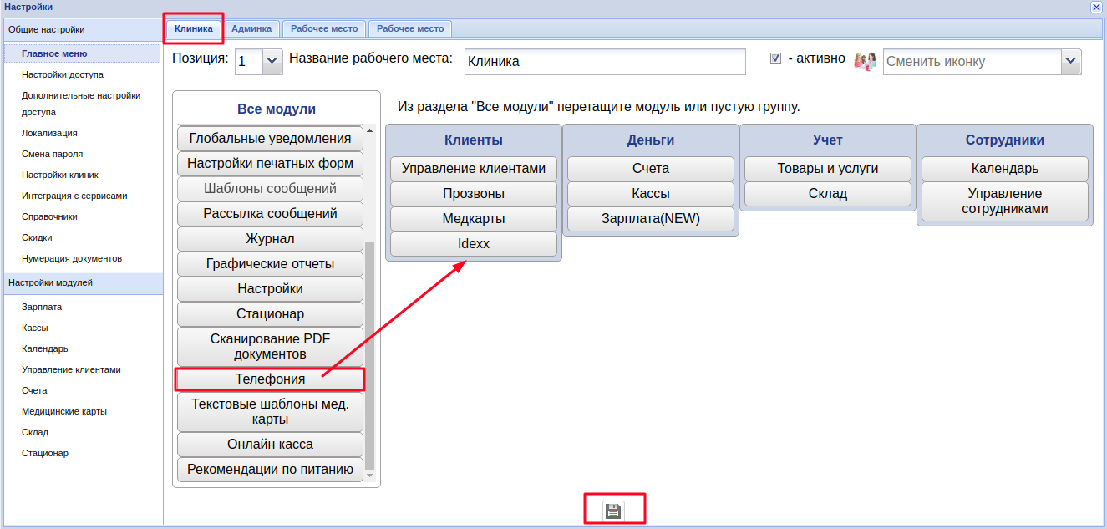Open Интеграция с сервисами settings
This screenshot has height=529, width=1107.
tap(74, 196)
